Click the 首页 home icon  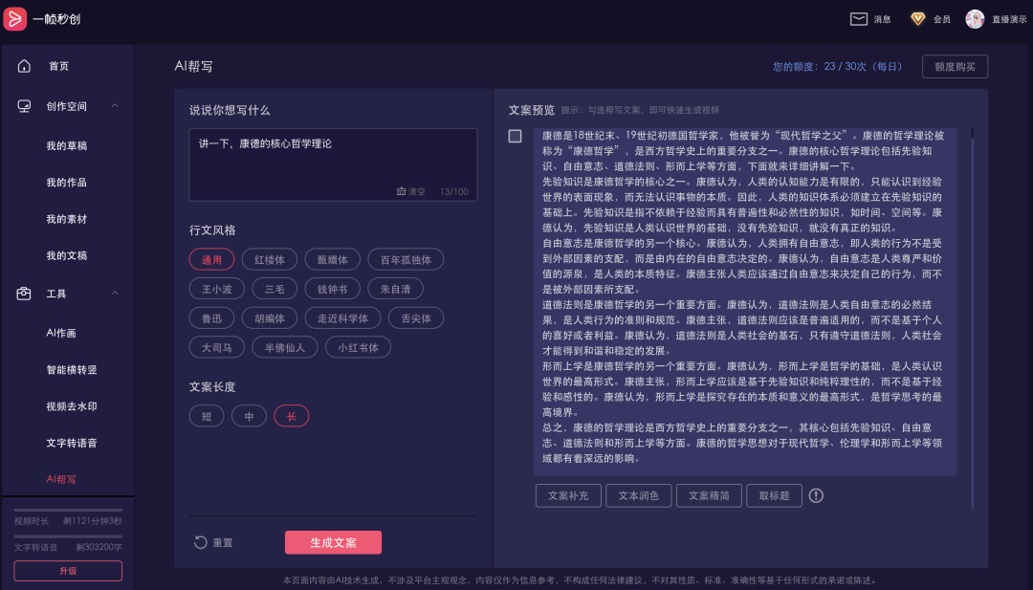pyautogui.click(x=24, y=66)
